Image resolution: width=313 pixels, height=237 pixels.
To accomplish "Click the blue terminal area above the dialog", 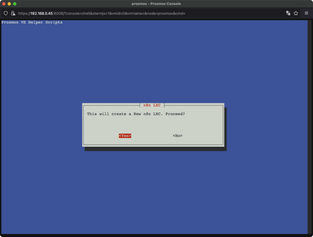I will [156, 65].
